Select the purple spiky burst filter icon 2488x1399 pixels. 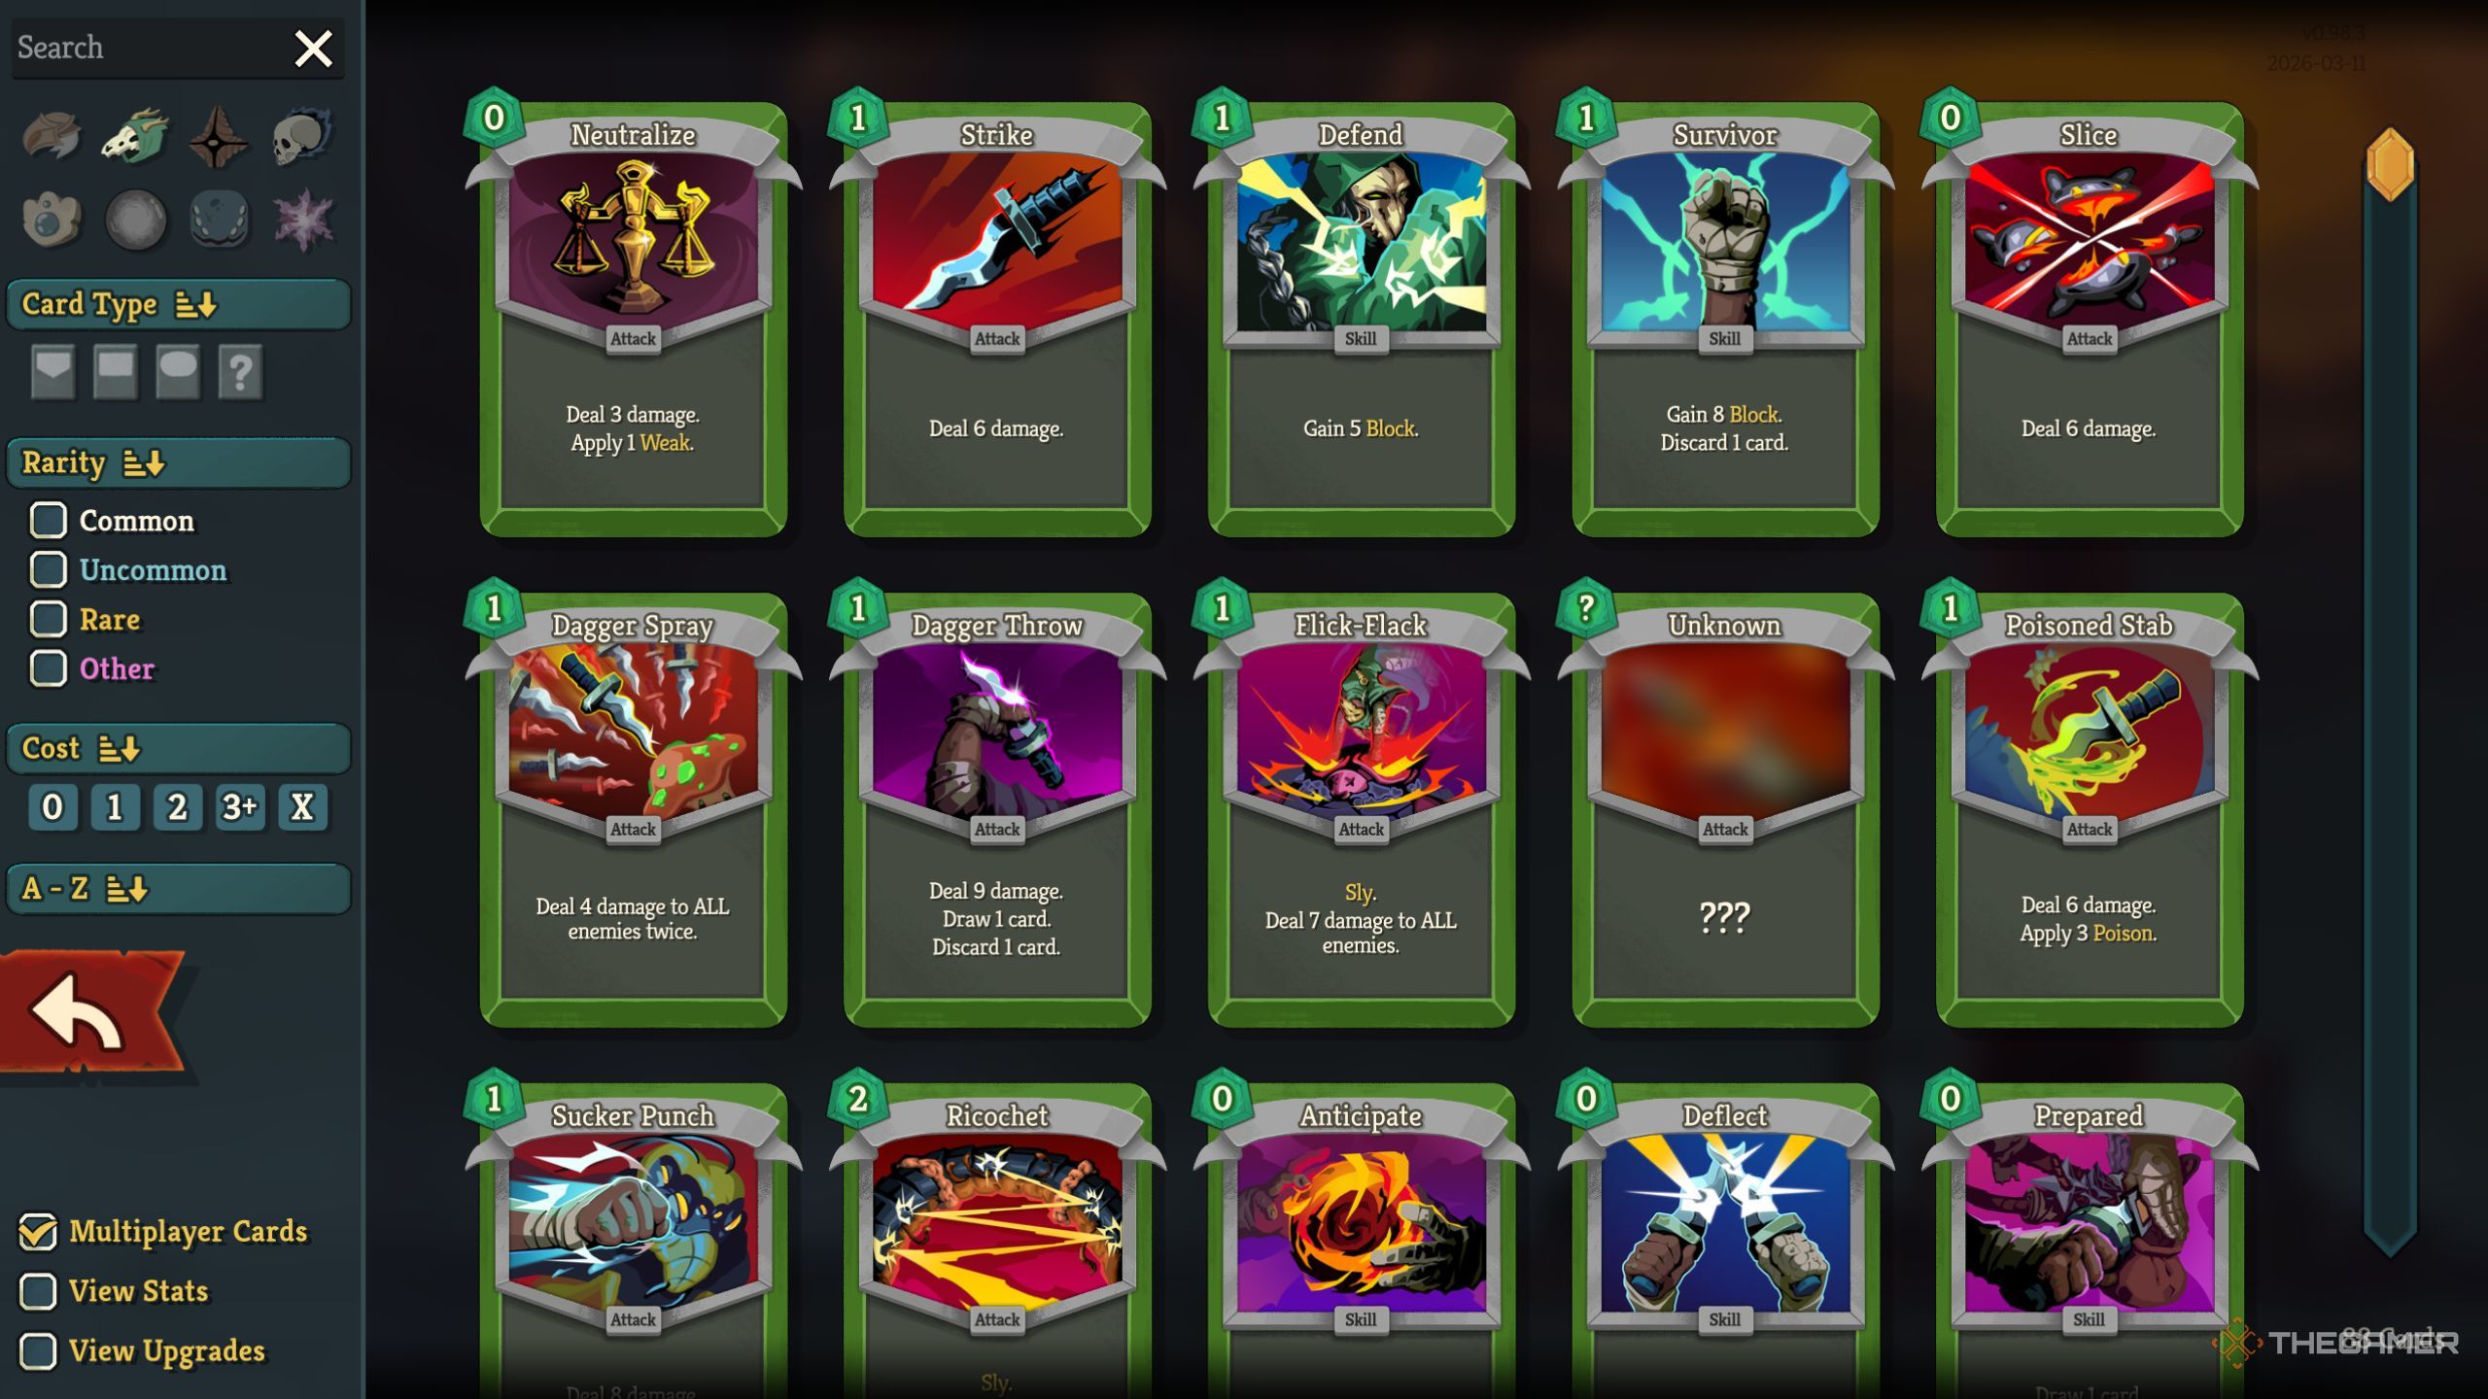303,220
